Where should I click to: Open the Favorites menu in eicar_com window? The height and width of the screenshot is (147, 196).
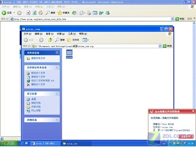tap(61, 34)
